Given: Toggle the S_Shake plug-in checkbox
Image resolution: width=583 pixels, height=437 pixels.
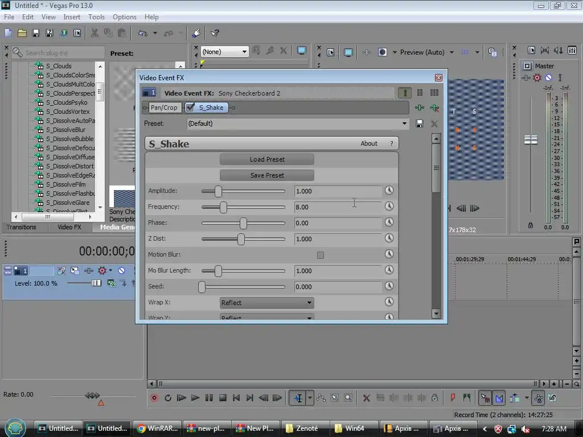Looking at the screenshot, I should click(x=190, y=108).
